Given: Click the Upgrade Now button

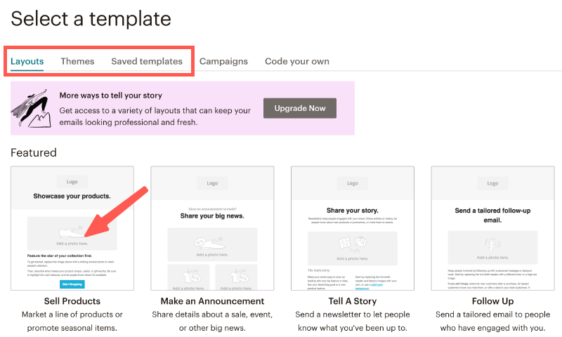Looking at the screenshot, I should 300,108.
